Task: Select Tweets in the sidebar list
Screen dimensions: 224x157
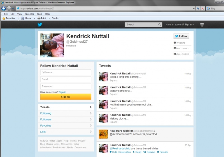Action: click(66, 107)
